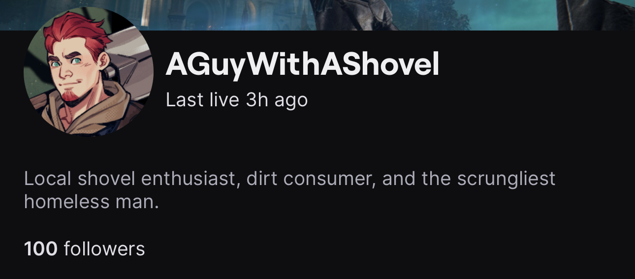Viewport: 635px width, 279px height.
Task: Click the 3h ago timestamp
Action: tap(277, 100)
